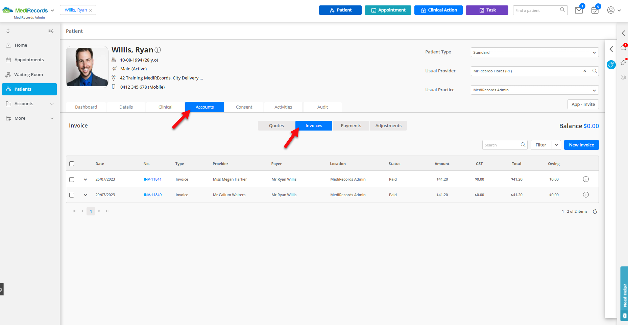Go to Home in the sidebar

pyautogui.click(x=29, y=45)
